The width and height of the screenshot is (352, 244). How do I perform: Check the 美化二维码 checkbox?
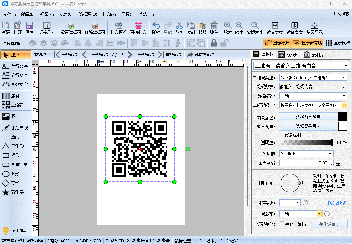[x=282, y=224]
